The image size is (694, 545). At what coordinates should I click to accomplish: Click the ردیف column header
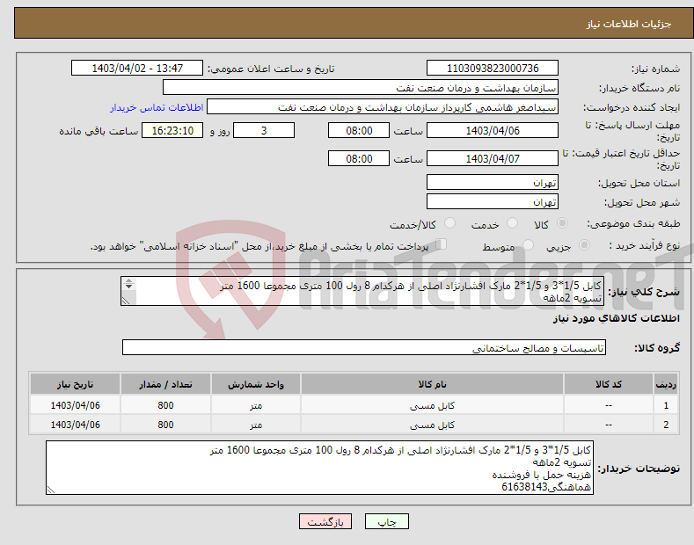coord(666,384)
